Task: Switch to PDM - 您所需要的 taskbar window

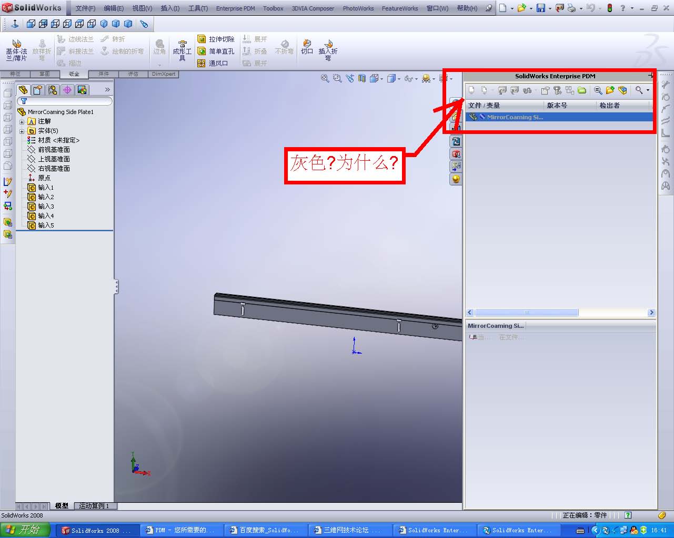Action: coord(183,530)
